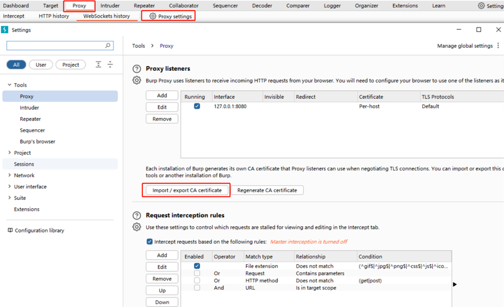Screen dimensions: 504x307
Task: Click the search magnifier icon in Settings
Action: click(x=108, y=45)
